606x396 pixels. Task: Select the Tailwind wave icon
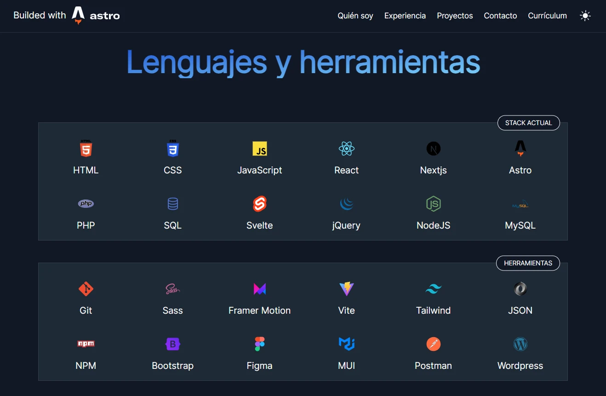433,289
